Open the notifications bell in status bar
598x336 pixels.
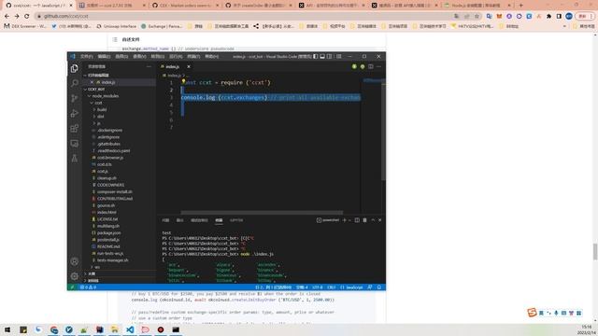click(379, 287)
